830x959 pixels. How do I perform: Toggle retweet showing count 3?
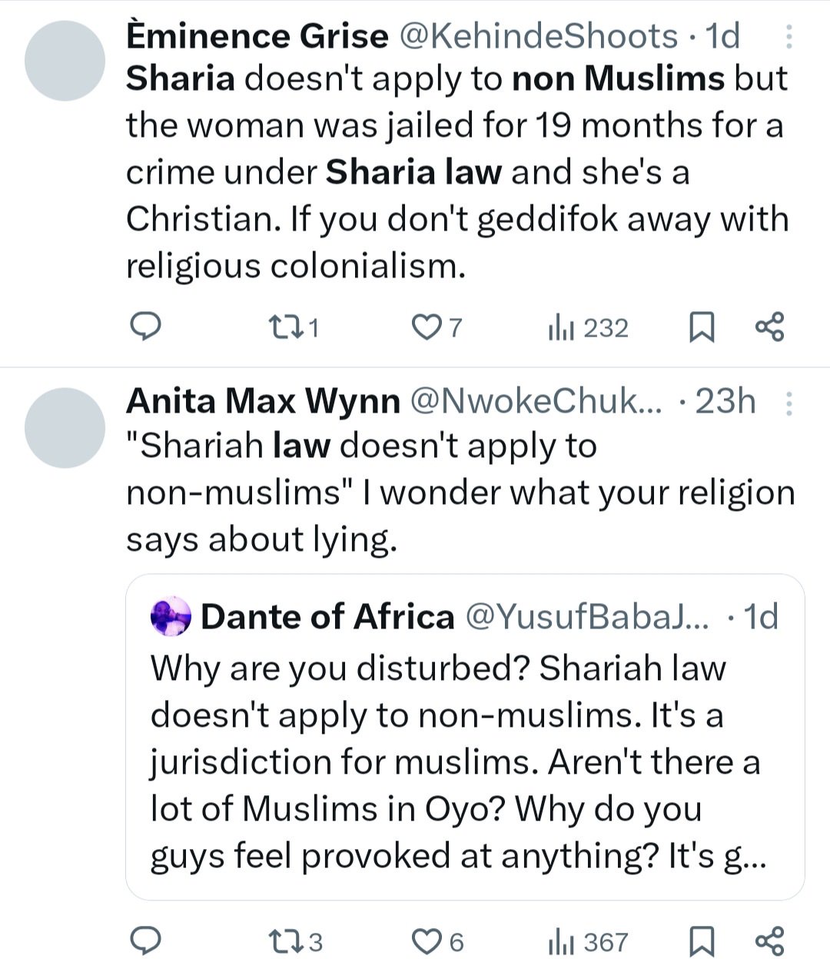coord(293,939)
